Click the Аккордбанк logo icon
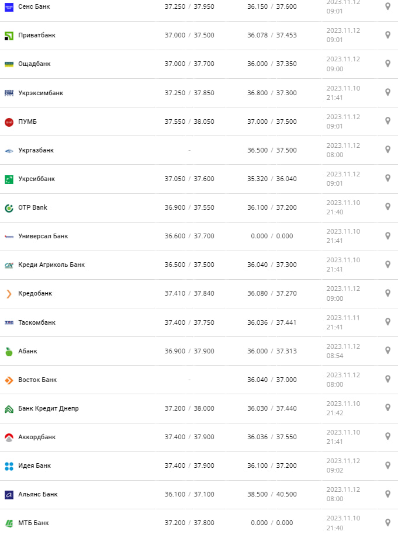This screenshot has width=398, height=535. 9,437
